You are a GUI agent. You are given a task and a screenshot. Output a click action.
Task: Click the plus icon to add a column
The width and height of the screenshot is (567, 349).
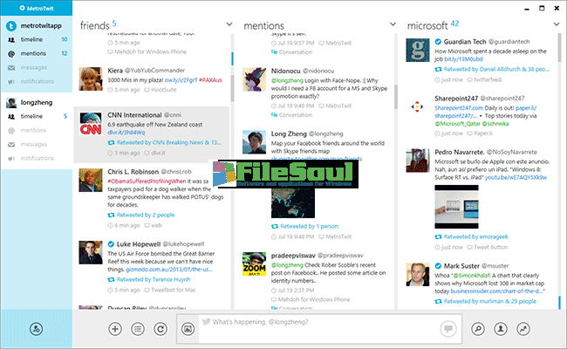(115, 329)
